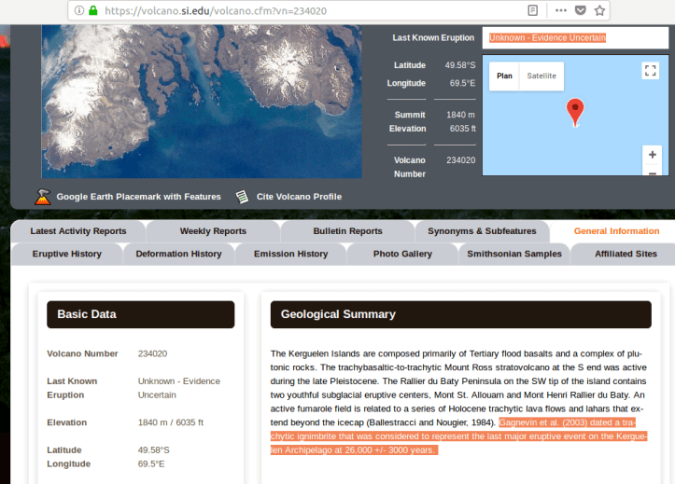
Task: Select the Synonyms & Subfeatures tab
Action: pos(482,231)
